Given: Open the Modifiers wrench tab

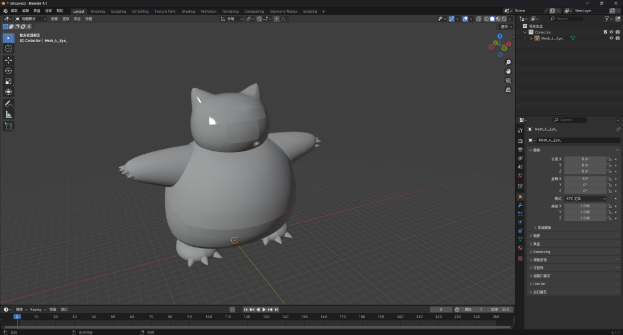Looking at the screenshot, I should [x=520, y=205].
